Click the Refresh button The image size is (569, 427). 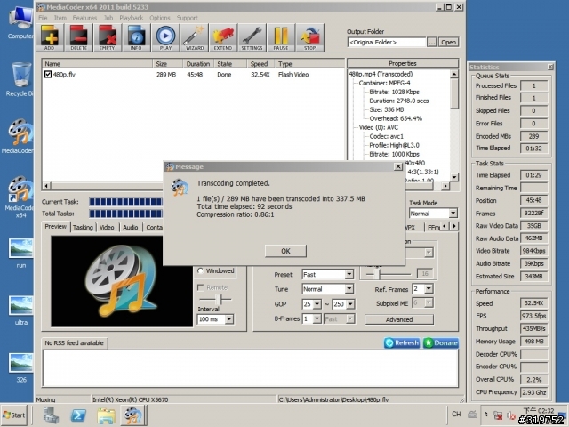coord(402,342)
